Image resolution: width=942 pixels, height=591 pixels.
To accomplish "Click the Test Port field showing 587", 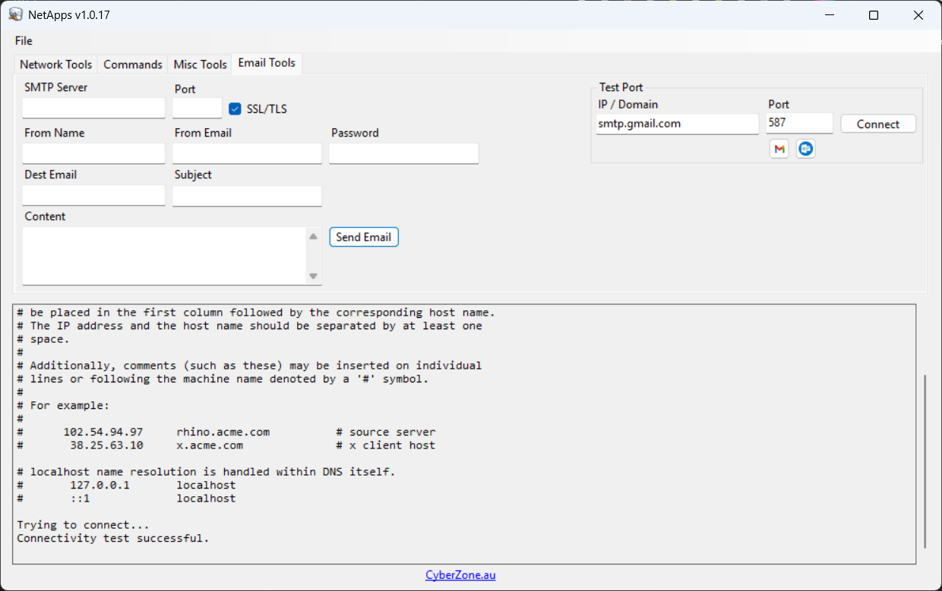I will pyautogui.click(x=799, y=123).
